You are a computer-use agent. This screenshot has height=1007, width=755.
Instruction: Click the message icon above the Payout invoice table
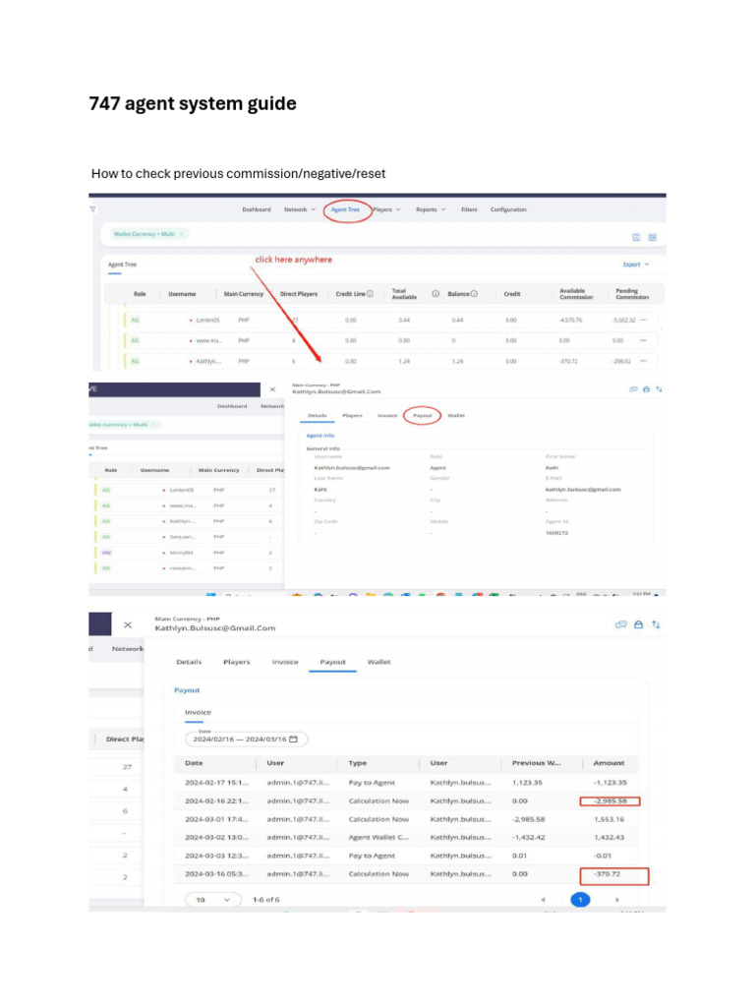pyautogui.click(x=621, y=624)
